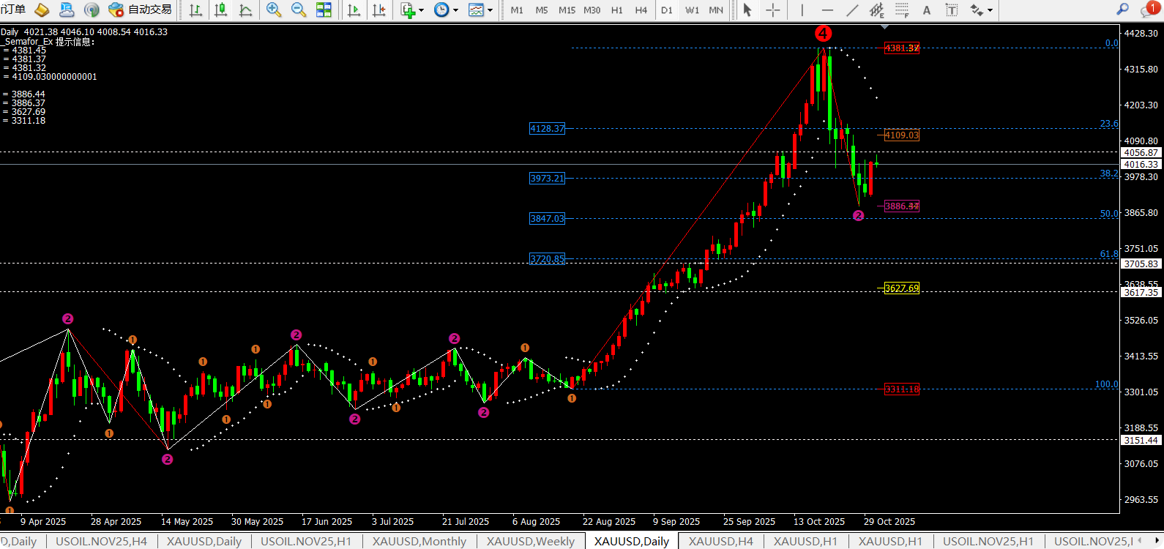Open the search magnifier in the toolbar
This screenshot has width=1164, height=549.
pyautogui.click(x=1122, y=10)
